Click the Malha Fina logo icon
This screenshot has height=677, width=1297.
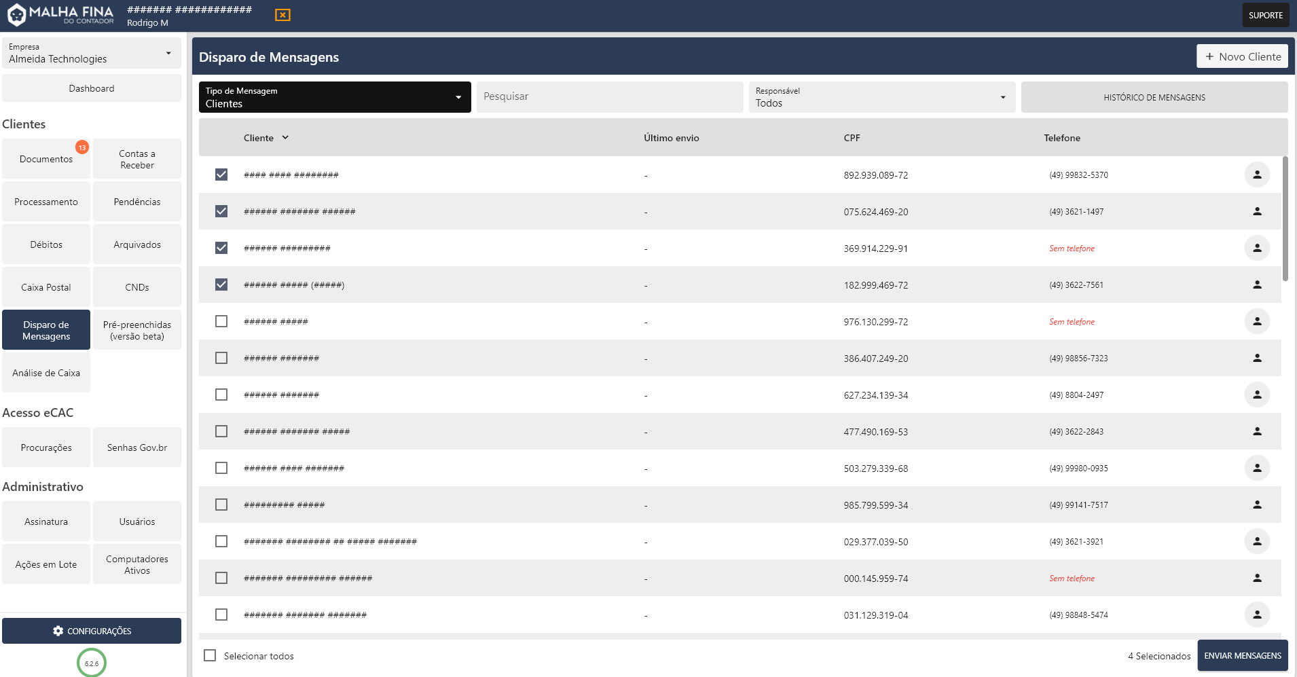[16, 15]
